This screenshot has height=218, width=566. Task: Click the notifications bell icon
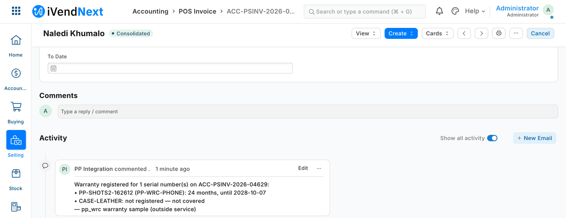click(x=439, y=11)
